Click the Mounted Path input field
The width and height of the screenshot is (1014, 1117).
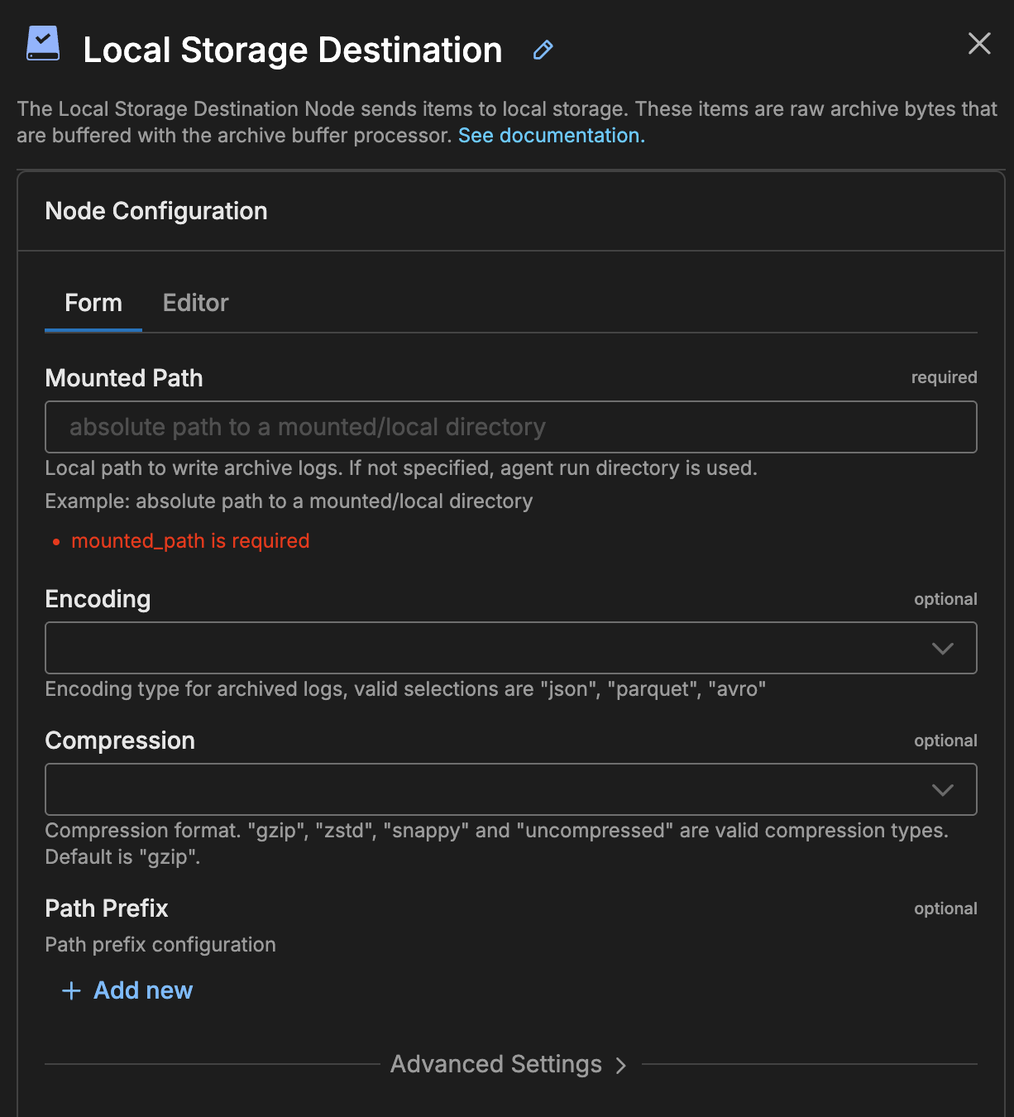(x=510, y=427)
